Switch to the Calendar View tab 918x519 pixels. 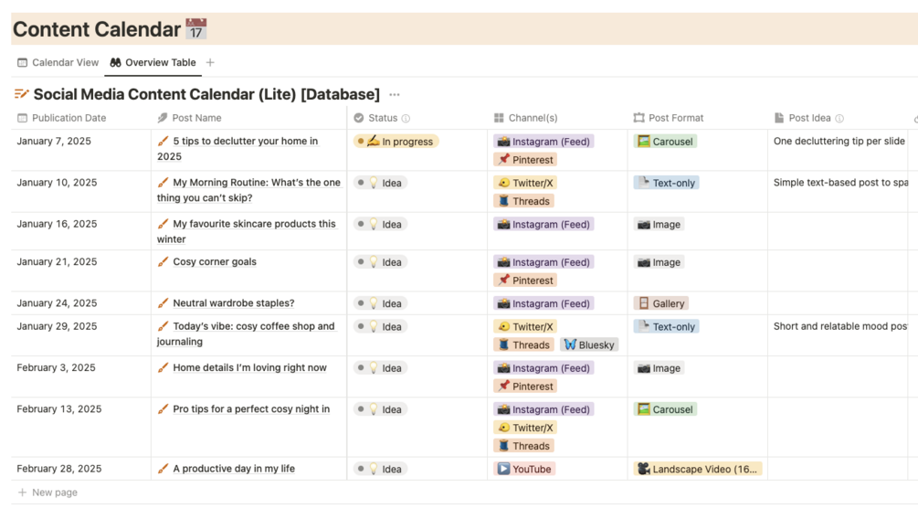[58, 63]
